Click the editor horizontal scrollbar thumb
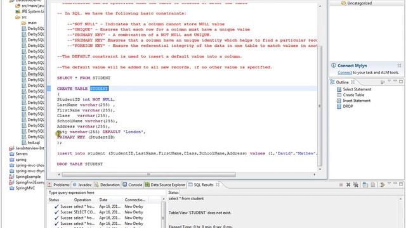 [x=148, y=175]
